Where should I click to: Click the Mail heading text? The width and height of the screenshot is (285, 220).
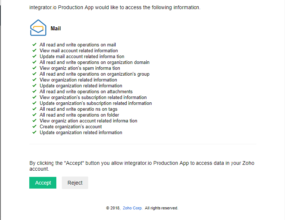[x=56, y=29]
